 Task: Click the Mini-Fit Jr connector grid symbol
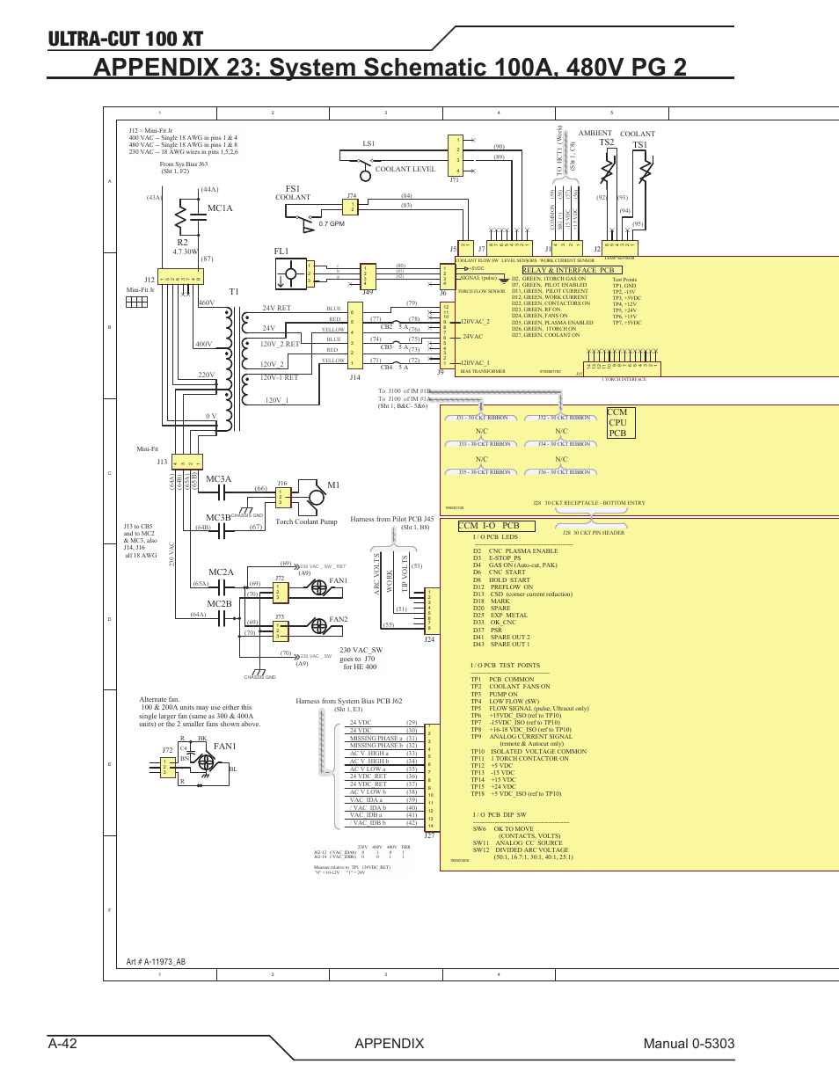[x=136, y=302]
